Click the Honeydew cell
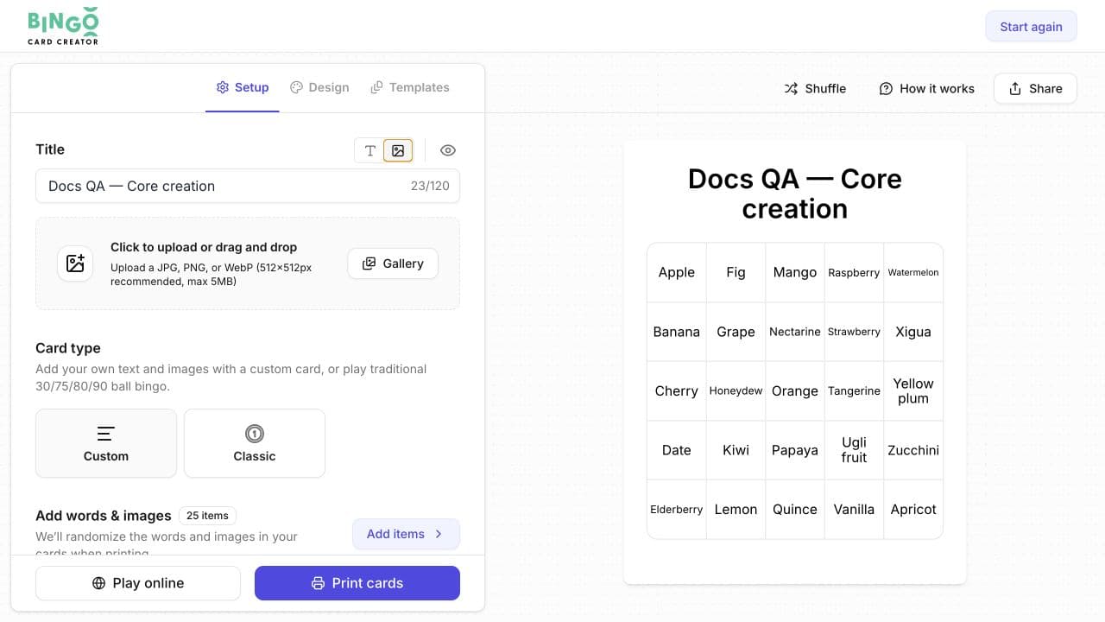Image resolution: width=1105 pixels, height=622 pixels. tap(736, 390)
